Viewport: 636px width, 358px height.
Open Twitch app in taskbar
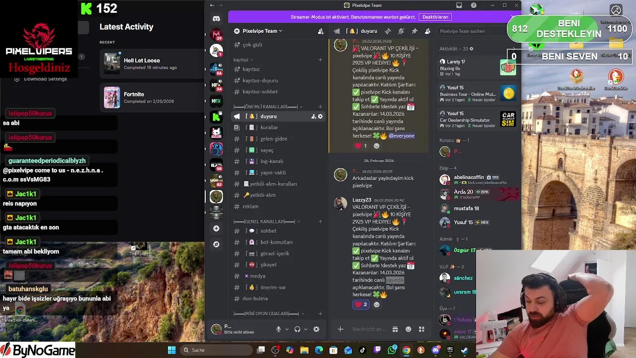click(x=377, y=350)
